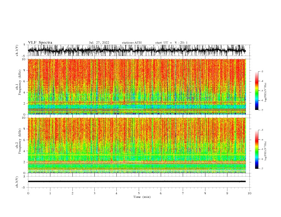Click the ch.2 PSD color bar
281x217 pixels.
(257, 149)
